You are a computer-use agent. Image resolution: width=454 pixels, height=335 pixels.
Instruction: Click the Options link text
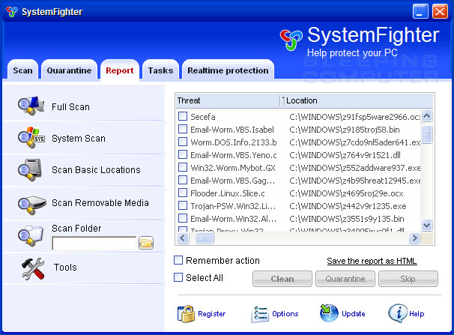[285, 314]
